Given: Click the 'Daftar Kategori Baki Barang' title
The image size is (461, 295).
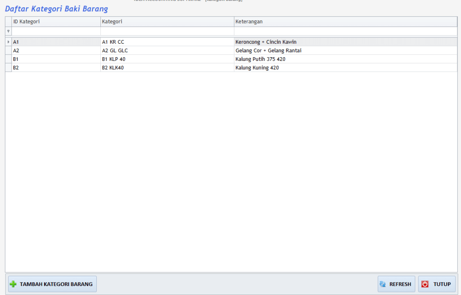Looking at the screenshot, I should click(56, 9).
